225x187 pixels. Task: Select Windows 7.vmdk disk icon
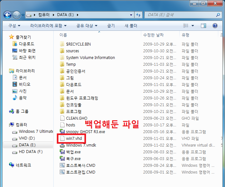point(62,145)
